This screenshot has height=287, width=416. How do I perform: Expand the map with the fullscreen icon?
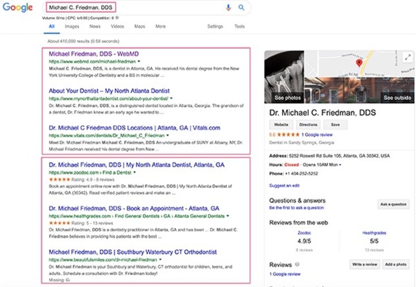click(408, 58)
